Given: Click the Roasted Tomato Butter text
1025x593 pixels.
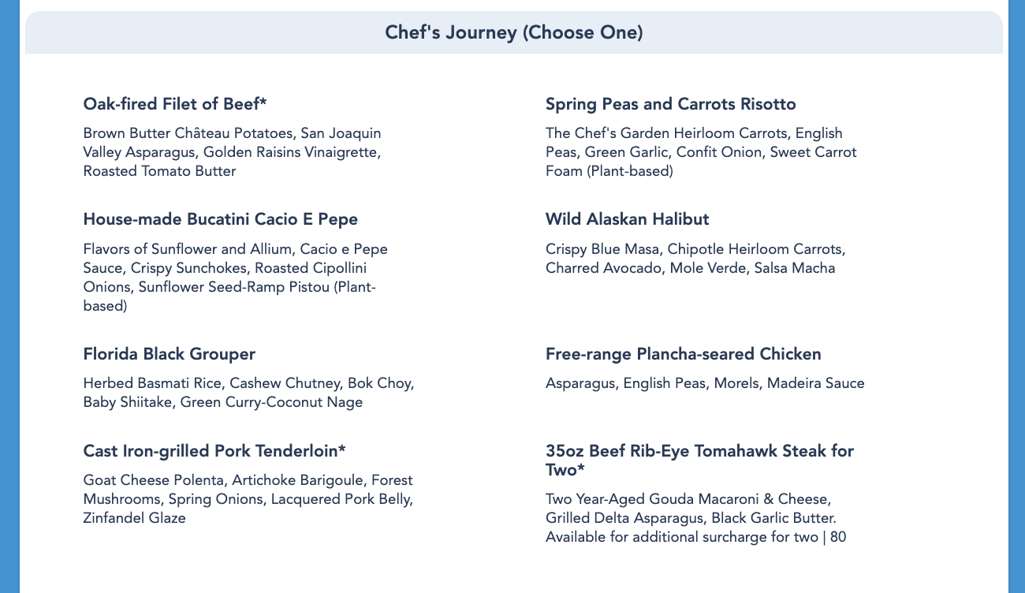Looking at the screenshot, I should (x=159, y=171).
